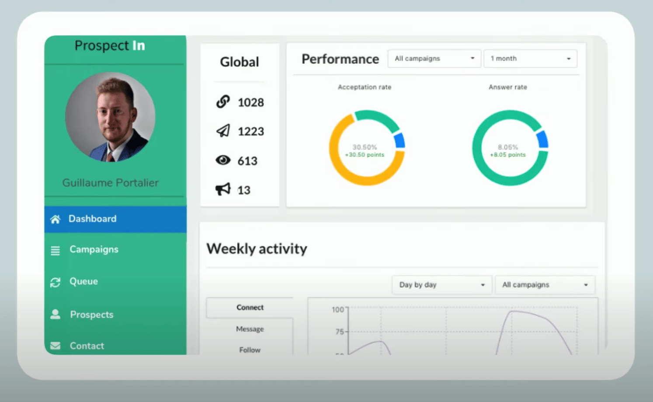
Task: Go to Prospects in the sidebar
Action: (x=92, y=315)
